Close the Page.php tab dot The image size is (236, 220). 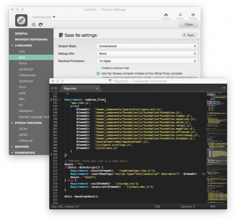tap(97, 89)
